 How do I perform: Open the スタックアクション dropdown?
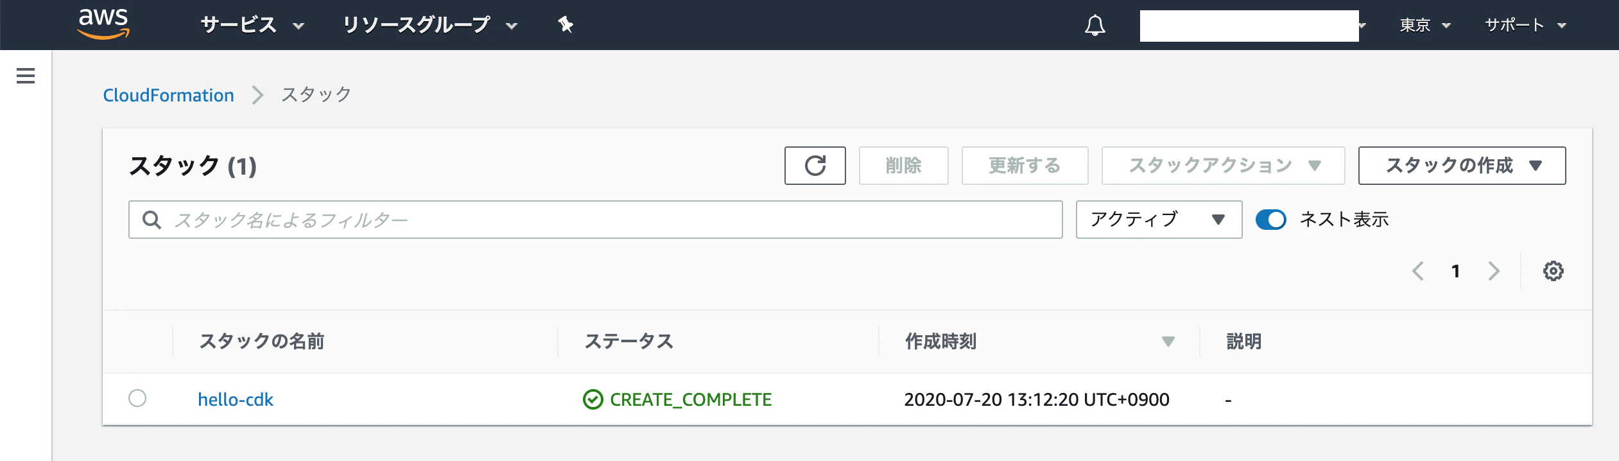1222,165
